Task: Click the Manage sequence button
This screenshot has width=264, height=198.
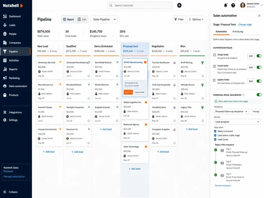Action: (x=256, y=111)
